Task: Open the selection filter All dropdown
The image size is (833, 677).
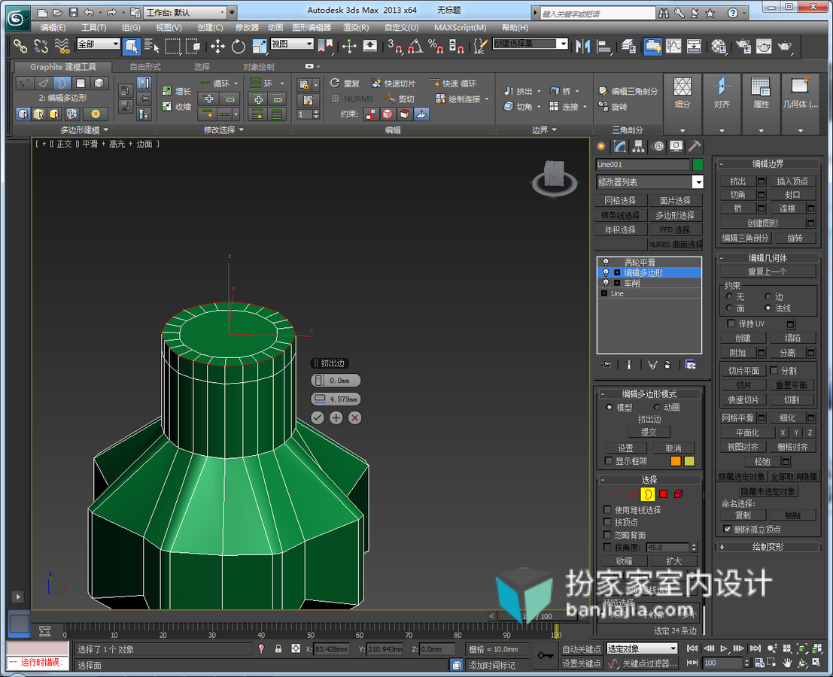Action: pos(99,44)
